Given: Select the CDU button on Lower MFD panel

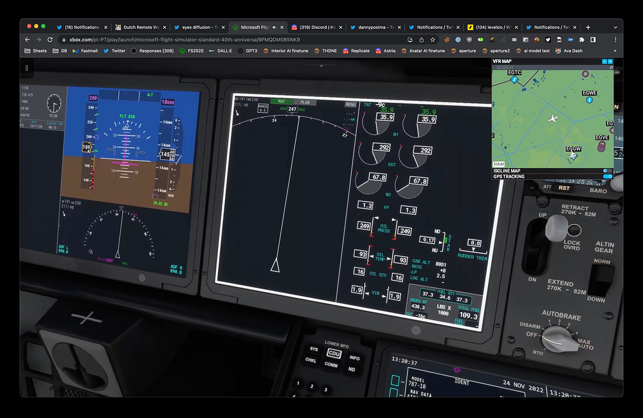Looking at the screenshot, I should tap(334, 353).
